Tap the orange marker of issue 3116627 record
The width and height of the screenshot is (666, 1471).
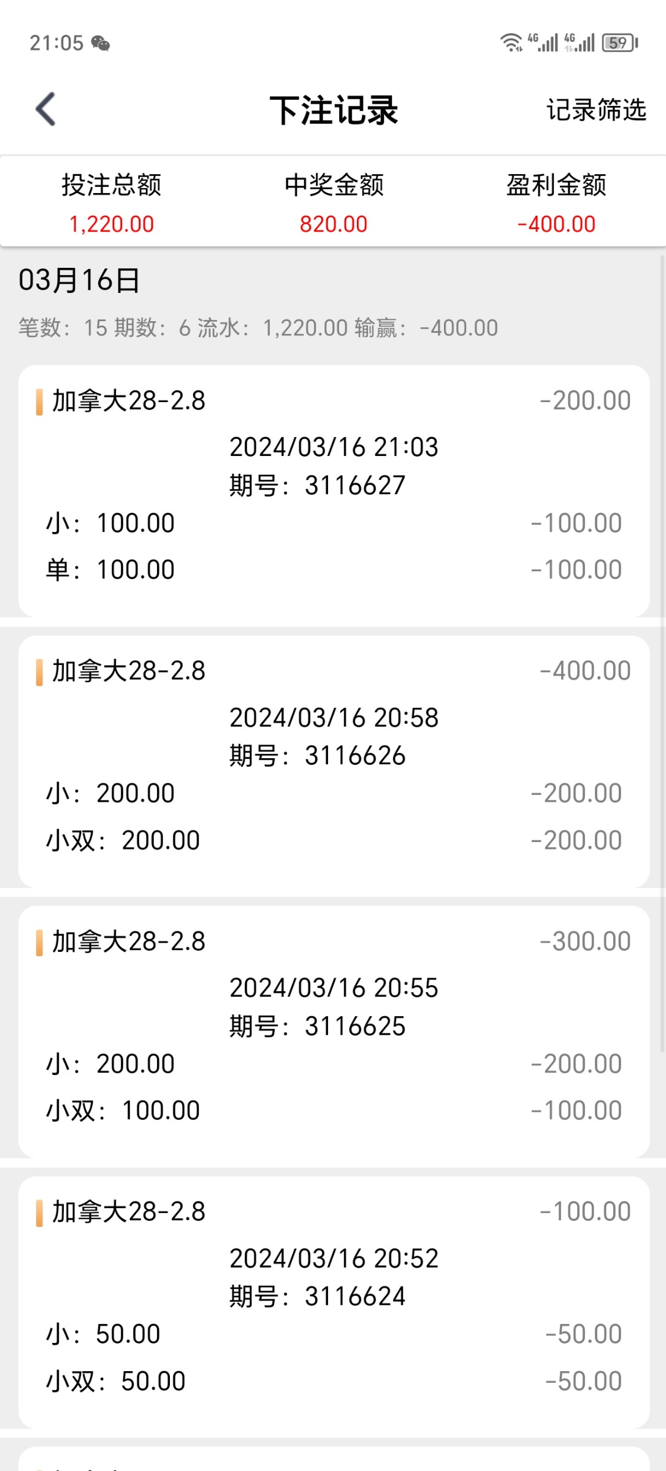click(39, 402)
